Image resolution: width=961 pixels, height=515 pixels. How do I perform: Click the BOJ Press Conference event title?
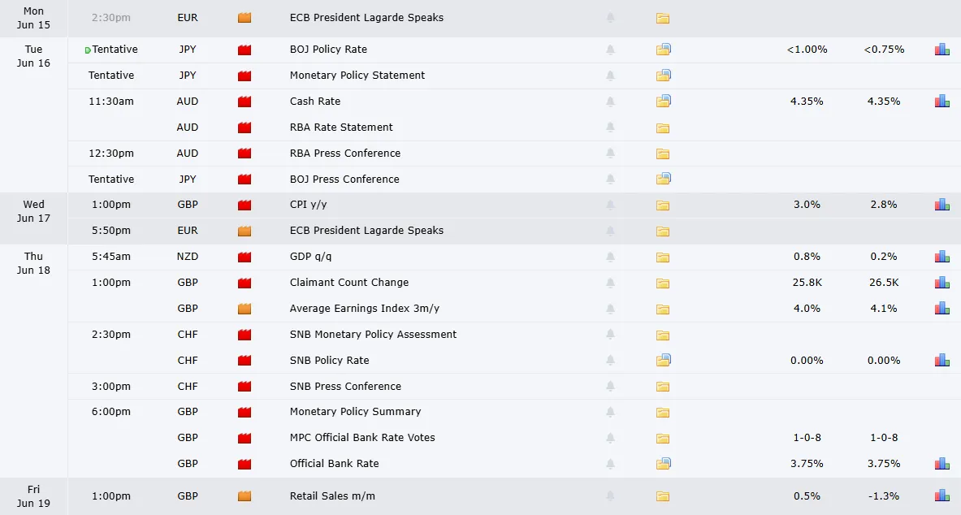tap(344, 179)
